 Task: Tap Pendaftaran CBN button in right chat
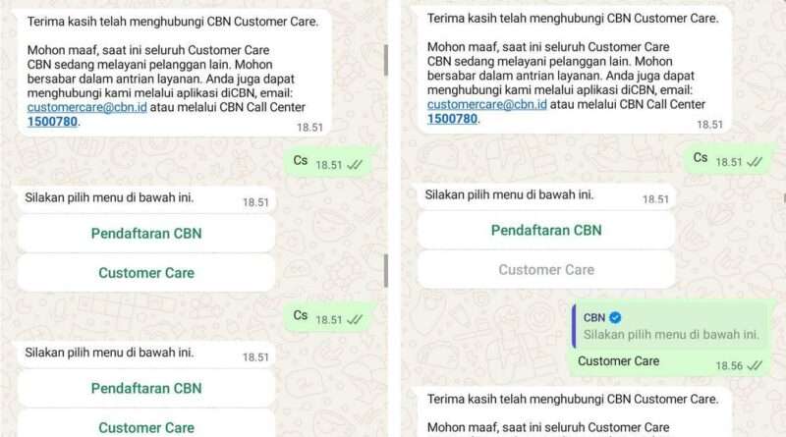tap(546, 231)
